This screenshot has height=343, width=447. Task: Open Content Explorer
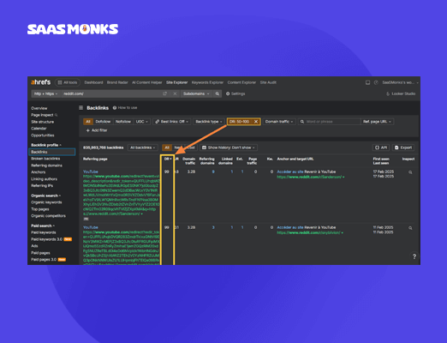pos(241,82)
